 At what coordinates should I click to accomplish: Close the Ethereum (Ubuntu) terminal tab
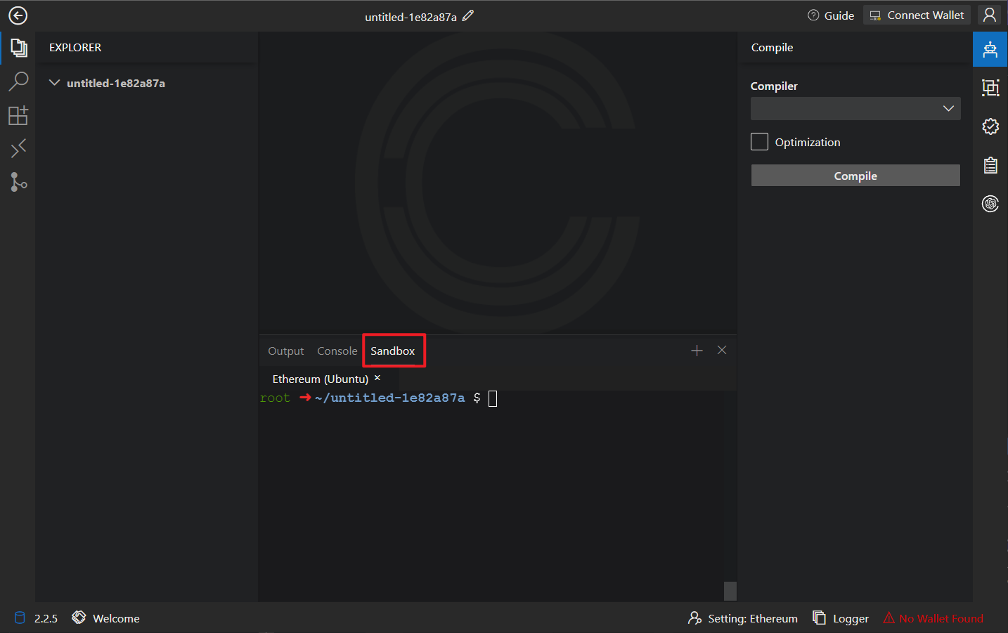coord(377,378)
